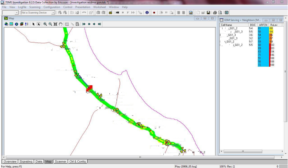Click the blue Information icon
288x168 pixels.
click(147, 13)
